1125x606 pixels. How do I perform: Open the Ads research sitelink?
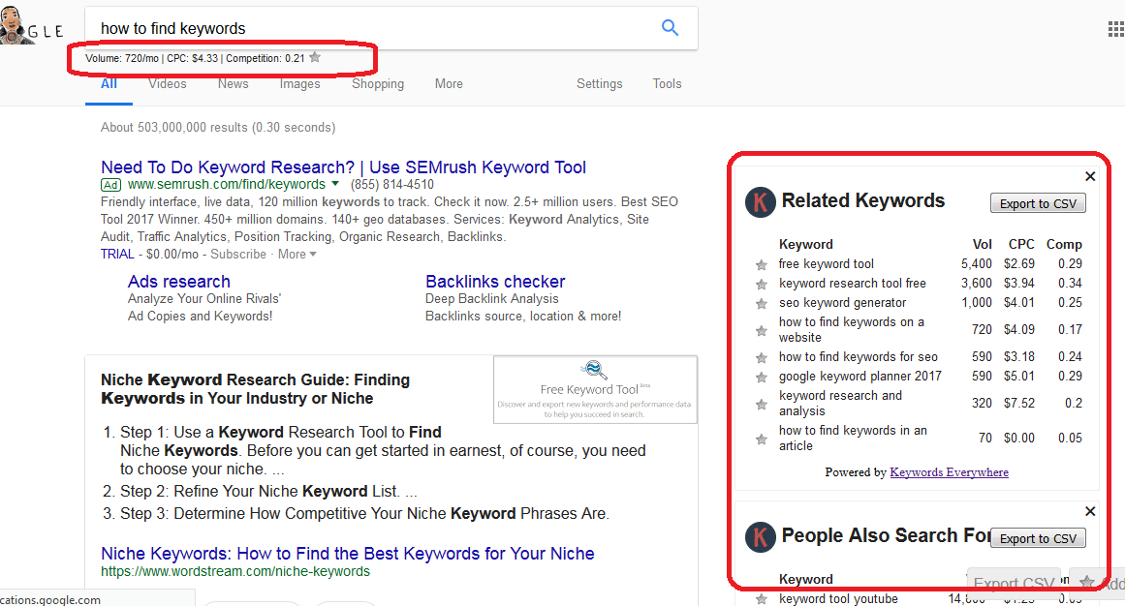(178, 281)
